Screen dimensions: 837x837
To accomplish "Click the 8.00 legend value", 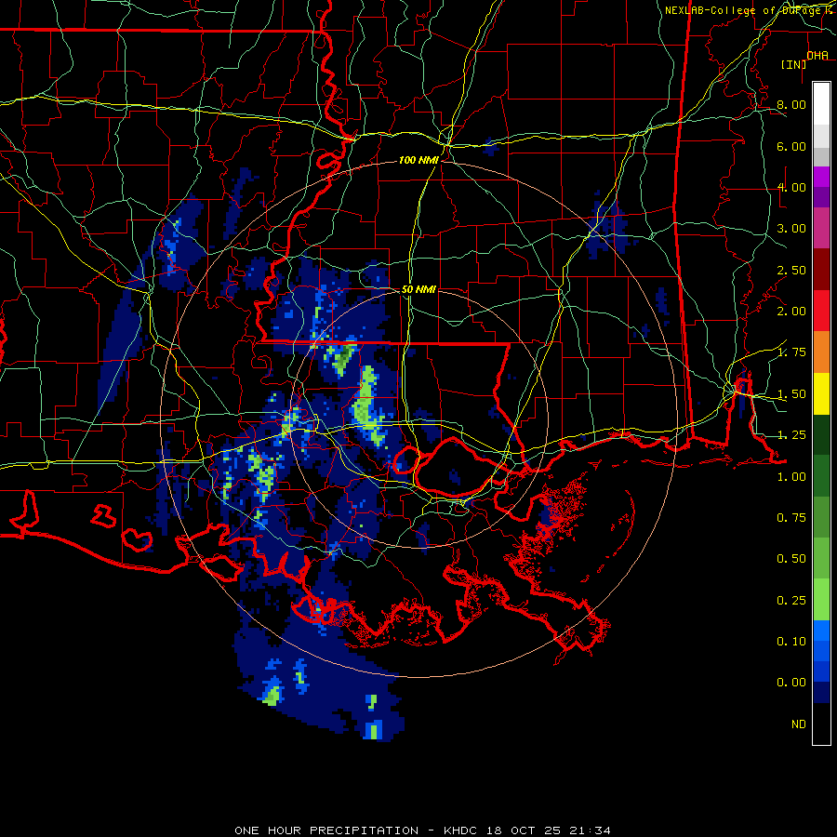I will coord(791,104).
